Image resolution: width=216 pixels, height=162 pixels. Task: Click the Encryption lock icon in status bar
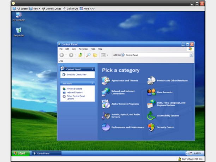180,159
